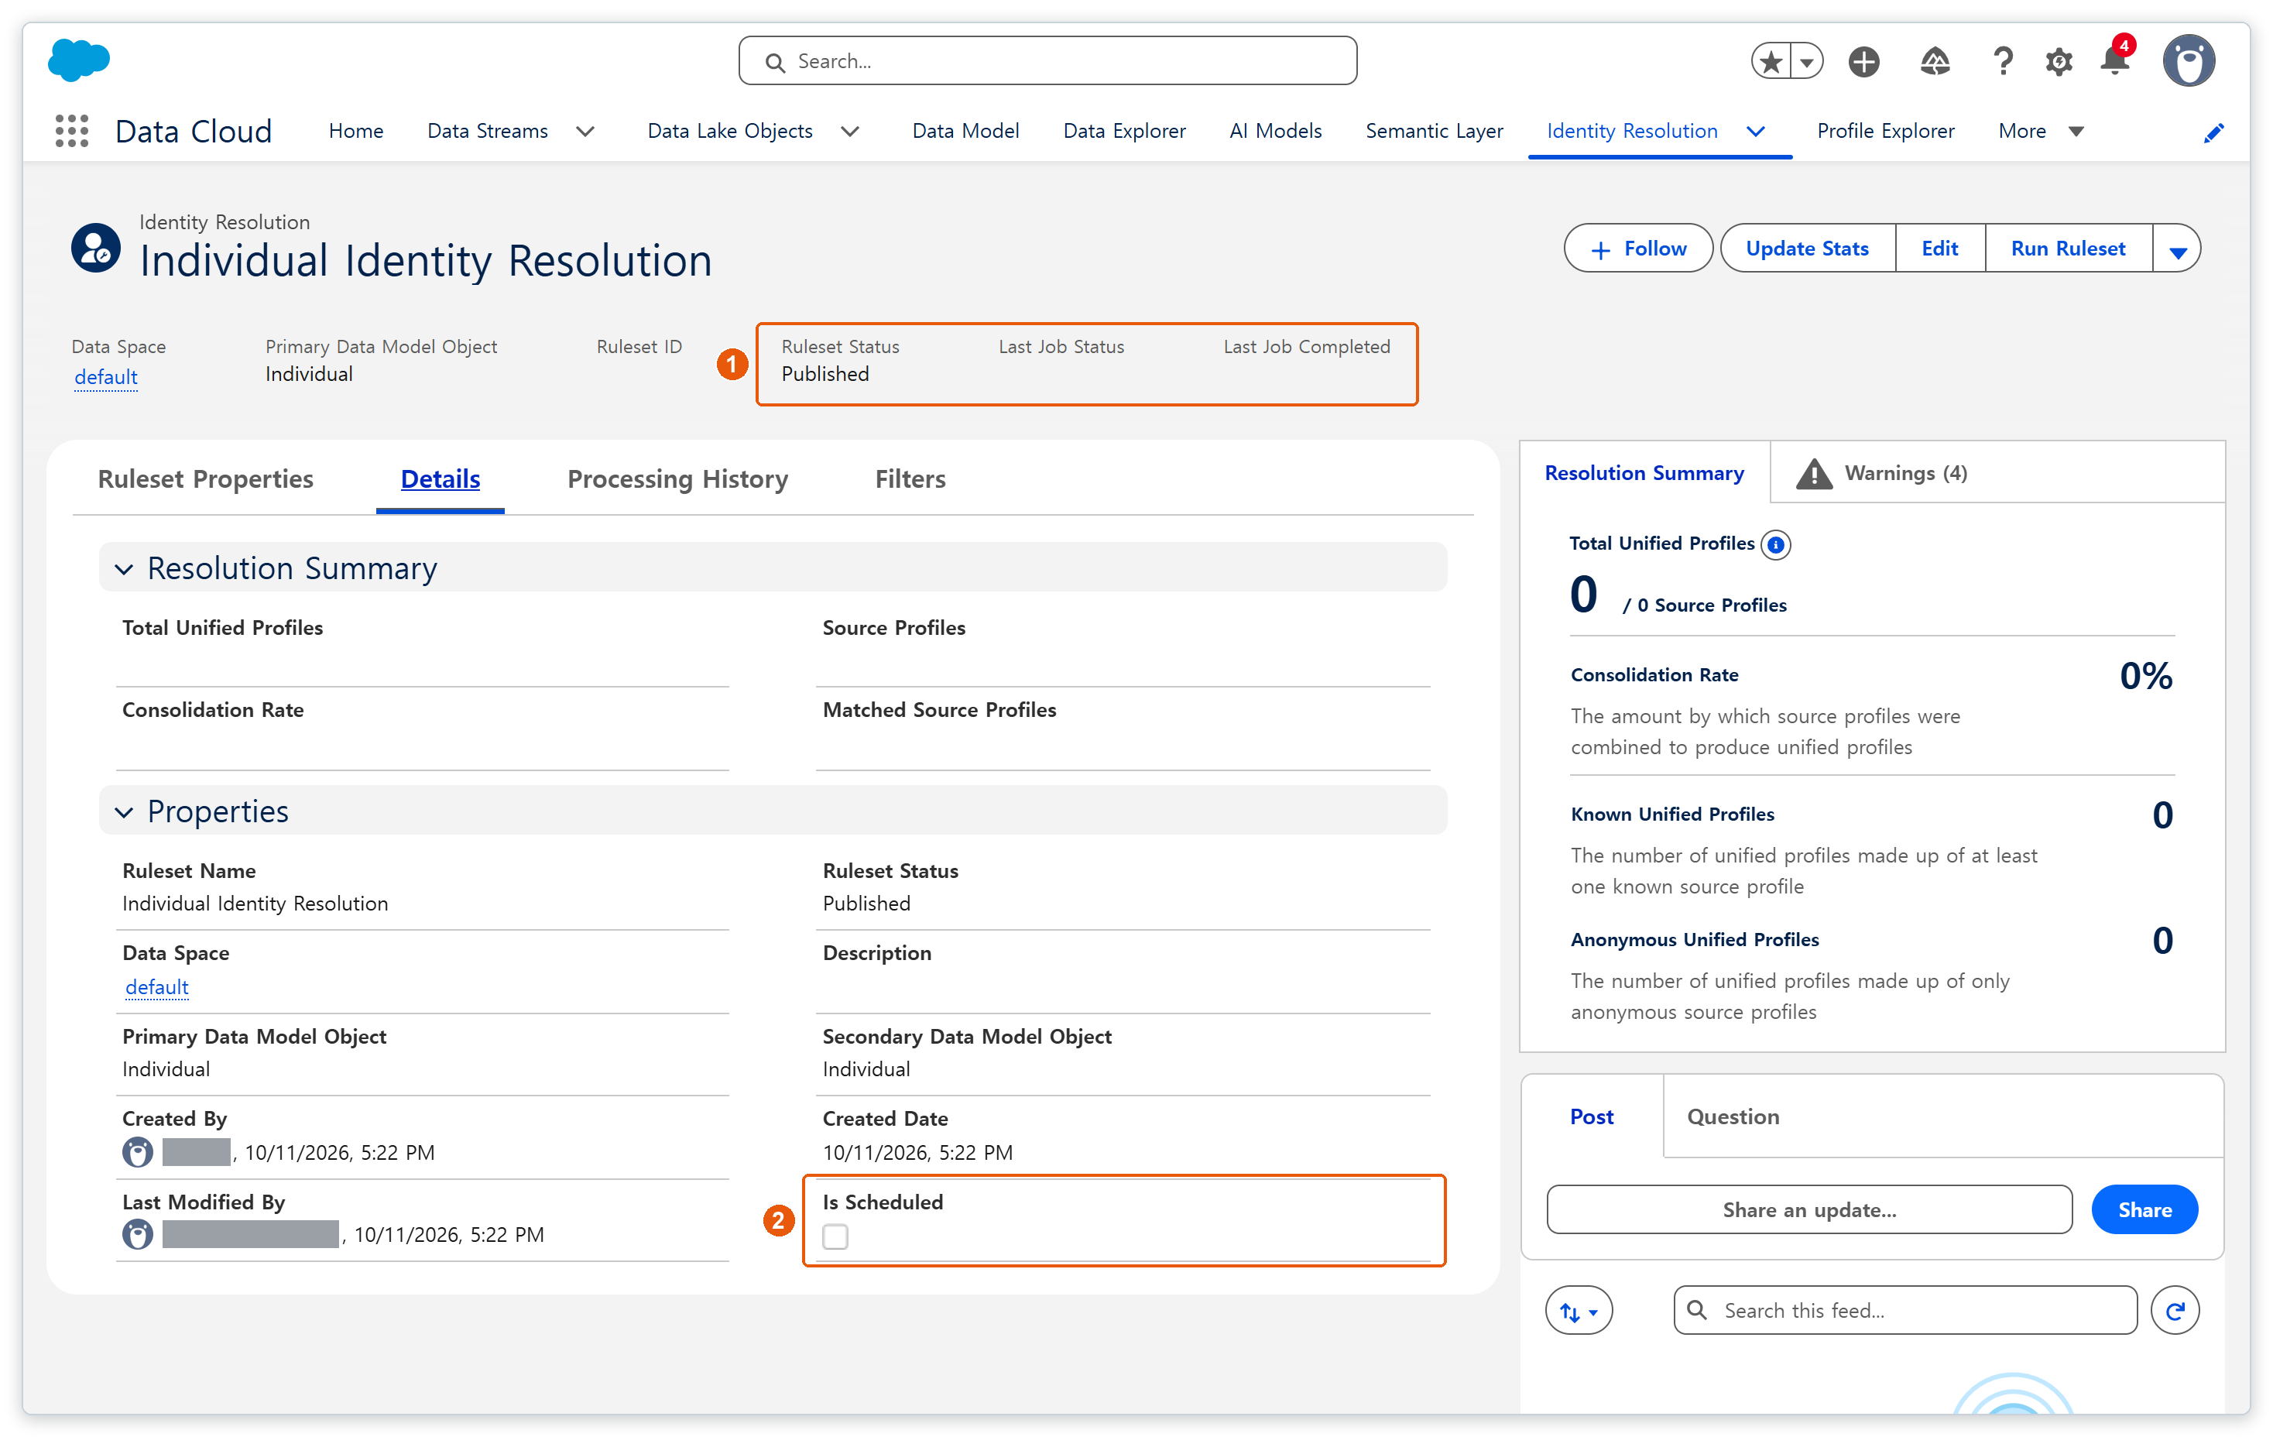2273x1437 pixels.
Task: Click the Last Modified By user avatar
Action: [x=138, y=1234]
